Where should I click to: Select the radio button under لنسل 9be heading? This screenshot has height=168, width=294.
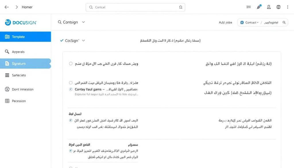[71, 120]
